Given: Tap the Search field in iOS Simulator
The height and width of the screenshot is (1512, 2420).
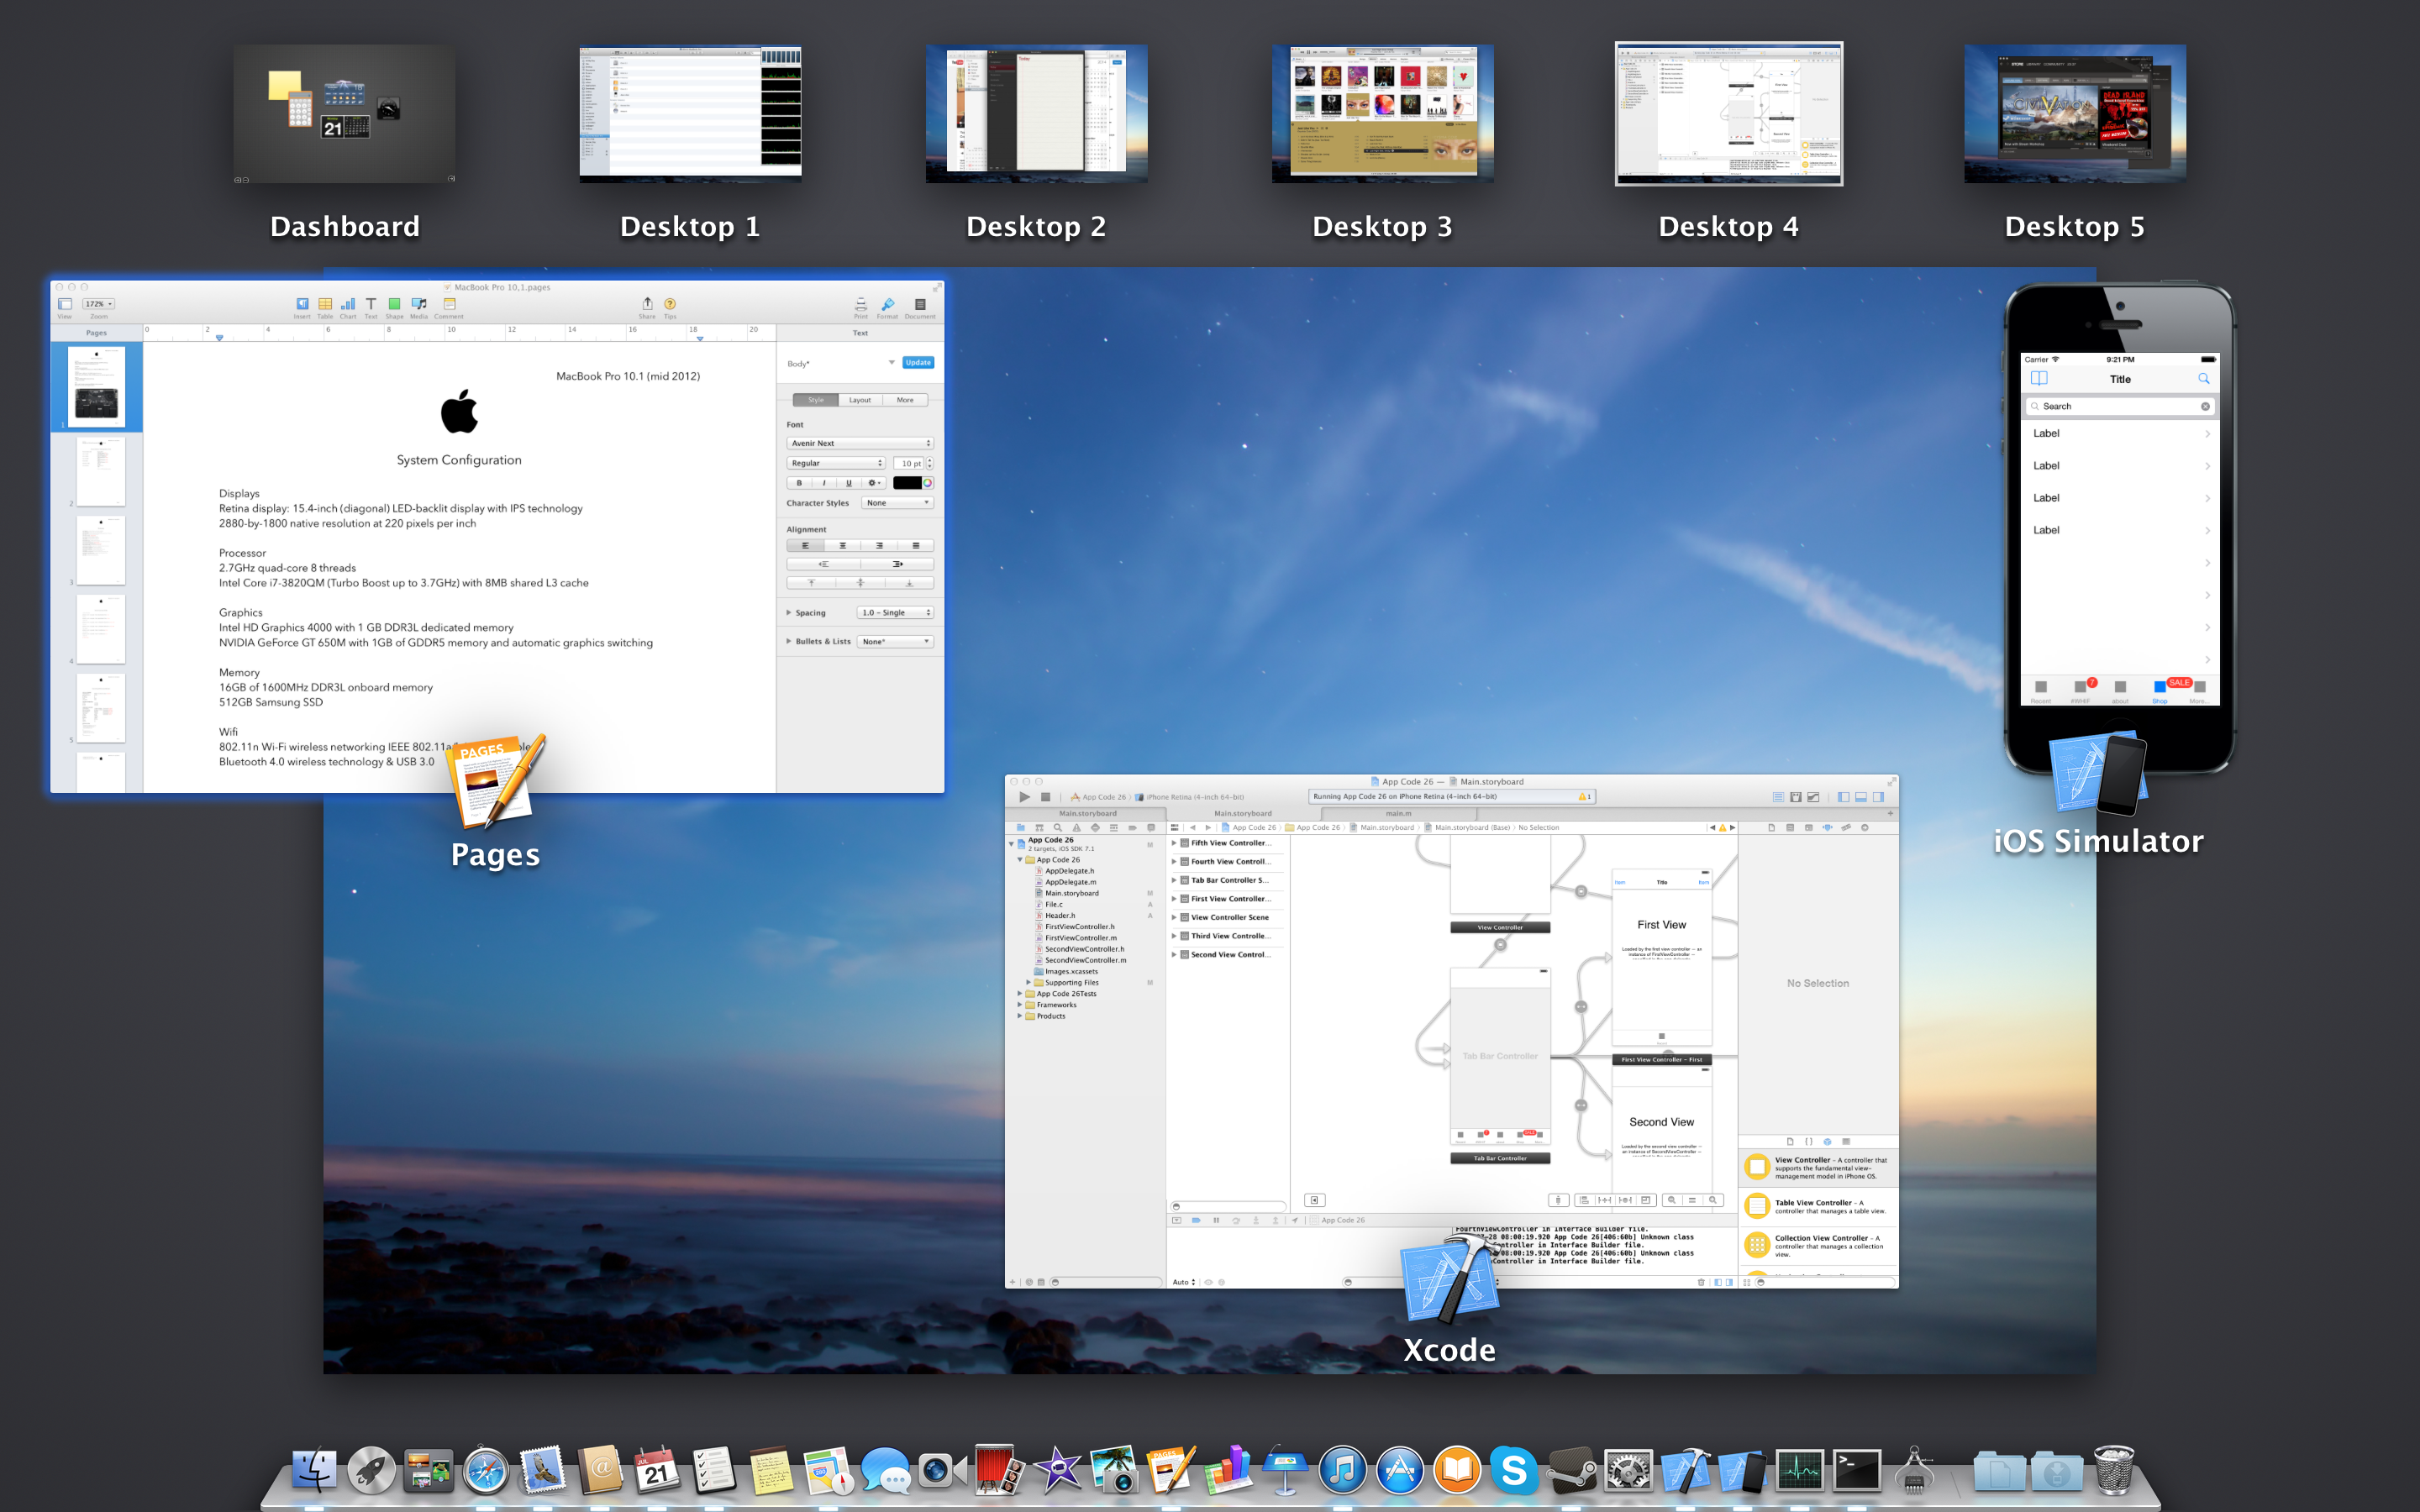Looking at the screenshot, I should (2120, 406).
